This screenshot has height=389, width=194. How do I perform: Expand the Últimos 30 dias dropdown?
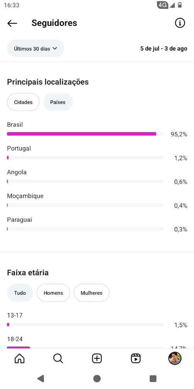point(36,48)
